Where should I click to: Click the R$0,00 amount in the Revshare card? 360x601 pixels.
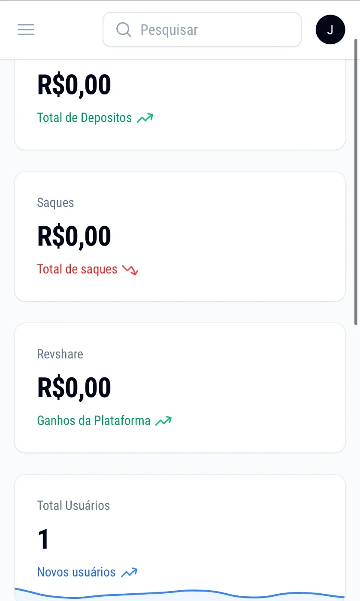click(74, 388)
